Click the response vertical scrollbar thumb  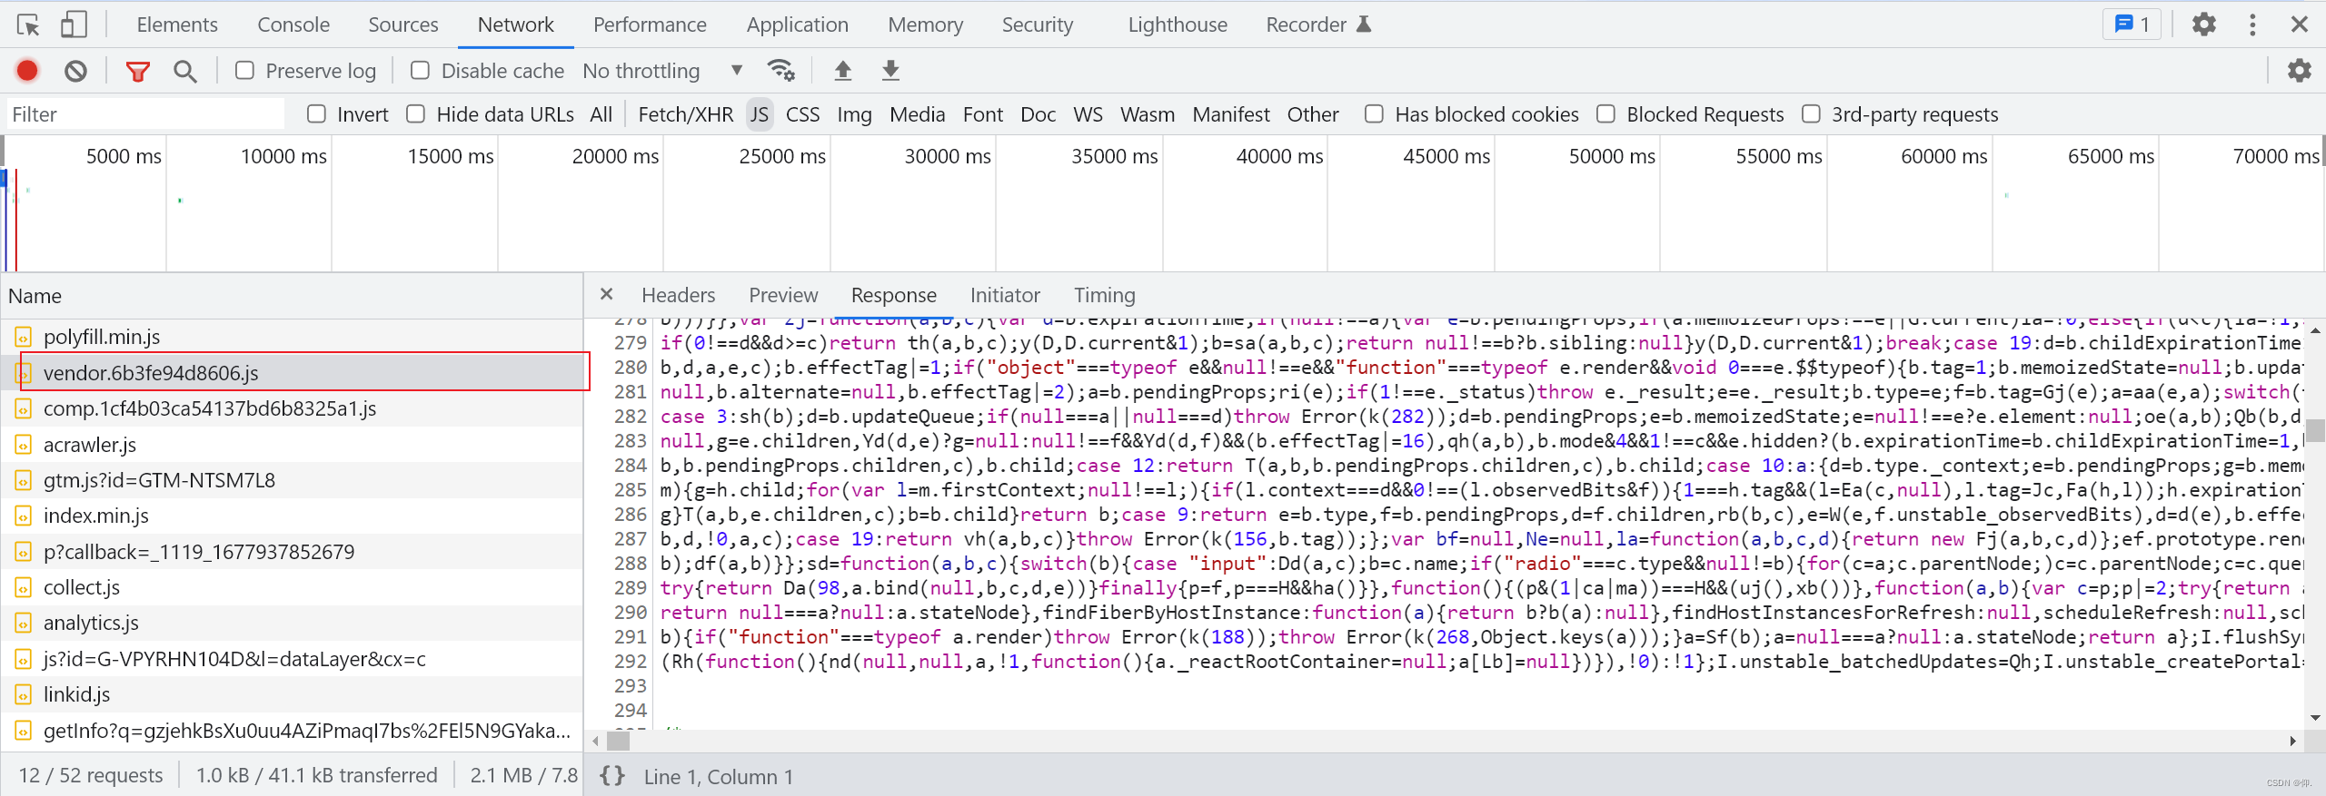[x=2315, y=430]
